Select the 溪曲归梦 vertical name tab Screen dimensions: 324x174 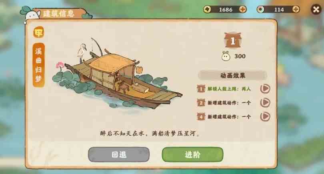point(39,65)
